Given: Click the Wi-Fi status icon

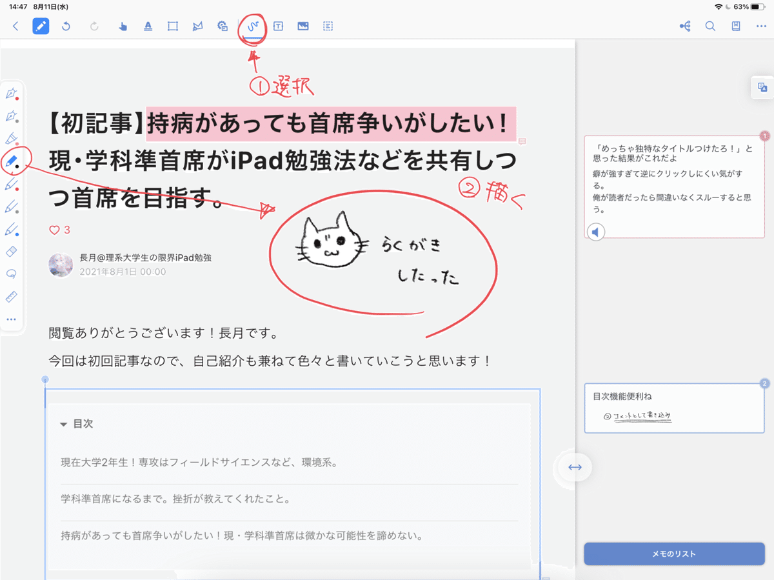Looking at the screenshot, I should coord(719,6).
